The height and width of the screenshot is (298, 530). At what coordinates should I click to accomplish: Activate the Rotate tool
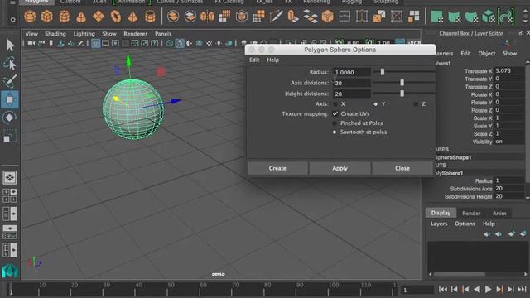[x=9, y=118]
